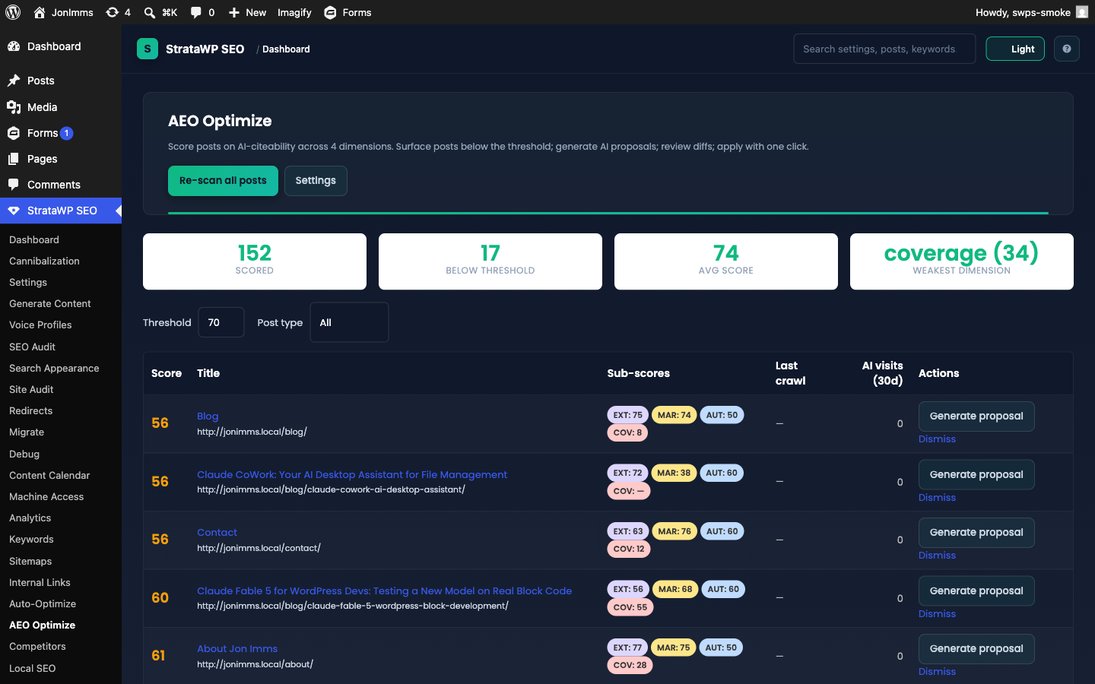This screenshot has width=1095, height=684.
Task: Generate proposal for Claude CoWork post
Action: coord(976,475)
